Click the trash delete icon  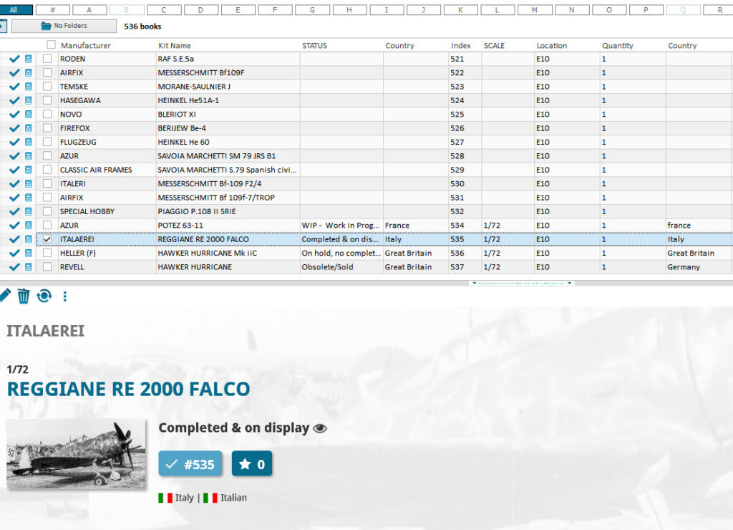coord(24,296)
